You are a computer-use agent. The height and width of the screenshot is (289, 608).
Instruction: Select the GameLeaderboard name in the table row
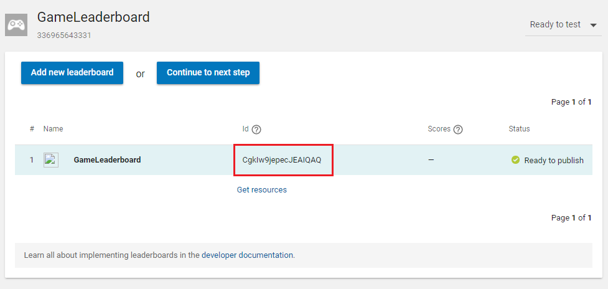[107, 160]
